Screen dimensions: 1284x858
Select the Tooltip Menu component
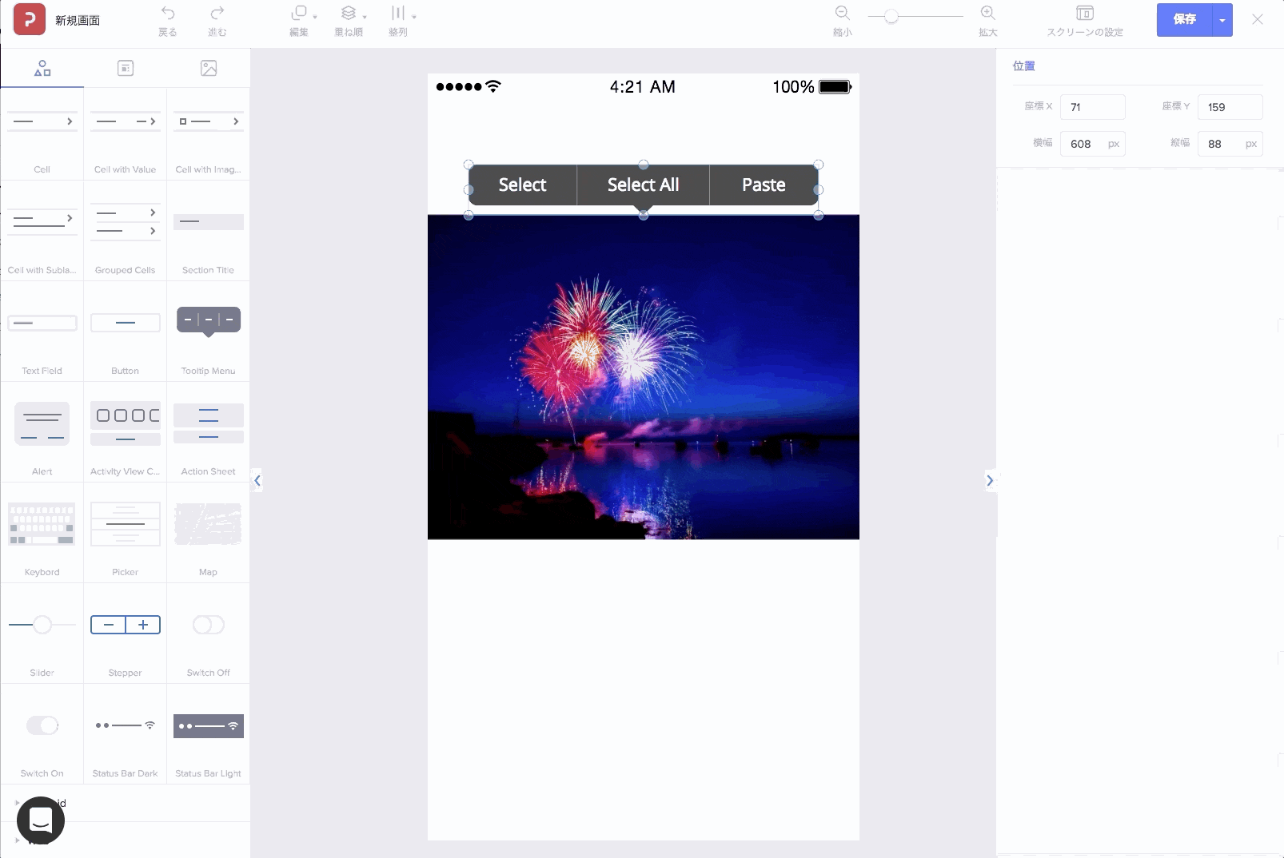209,332
